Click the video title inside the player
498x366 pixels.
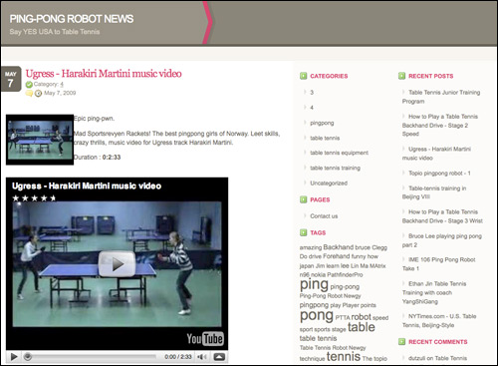tap(87, 186)
